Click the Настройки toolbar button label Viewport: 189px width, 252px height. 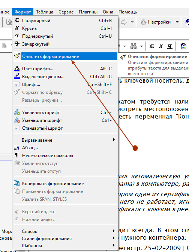(159, 22)
